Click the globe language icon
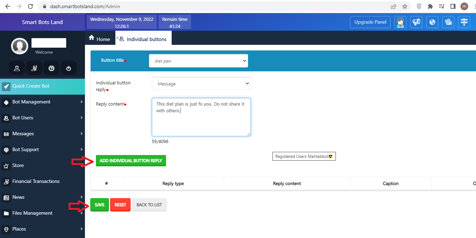Image resolution: width=476 pixels, height=238 pixels. click(x=432, y=22)
